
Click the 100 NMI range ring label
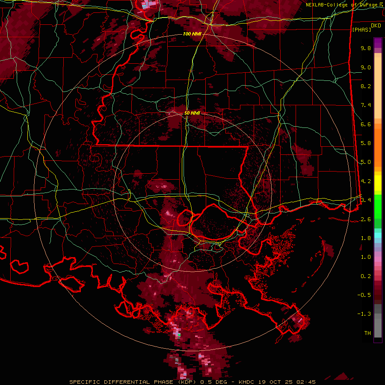click(x=192, y=34)
